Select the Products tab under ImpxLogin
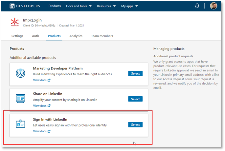This screenshot has width=225, height=151. tap(54, 36)
